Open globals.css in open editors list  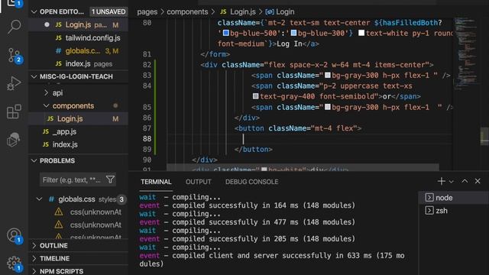point(78,51)
